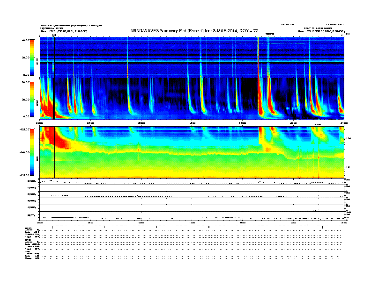Click the 60.00 label on RAD1 scale
371x286 pixels.
coord(25,82)
